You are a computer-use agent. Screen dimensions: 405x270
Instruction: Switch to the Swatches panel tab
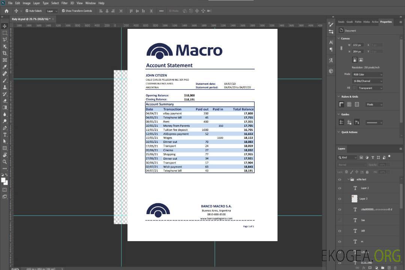[341, 22]
